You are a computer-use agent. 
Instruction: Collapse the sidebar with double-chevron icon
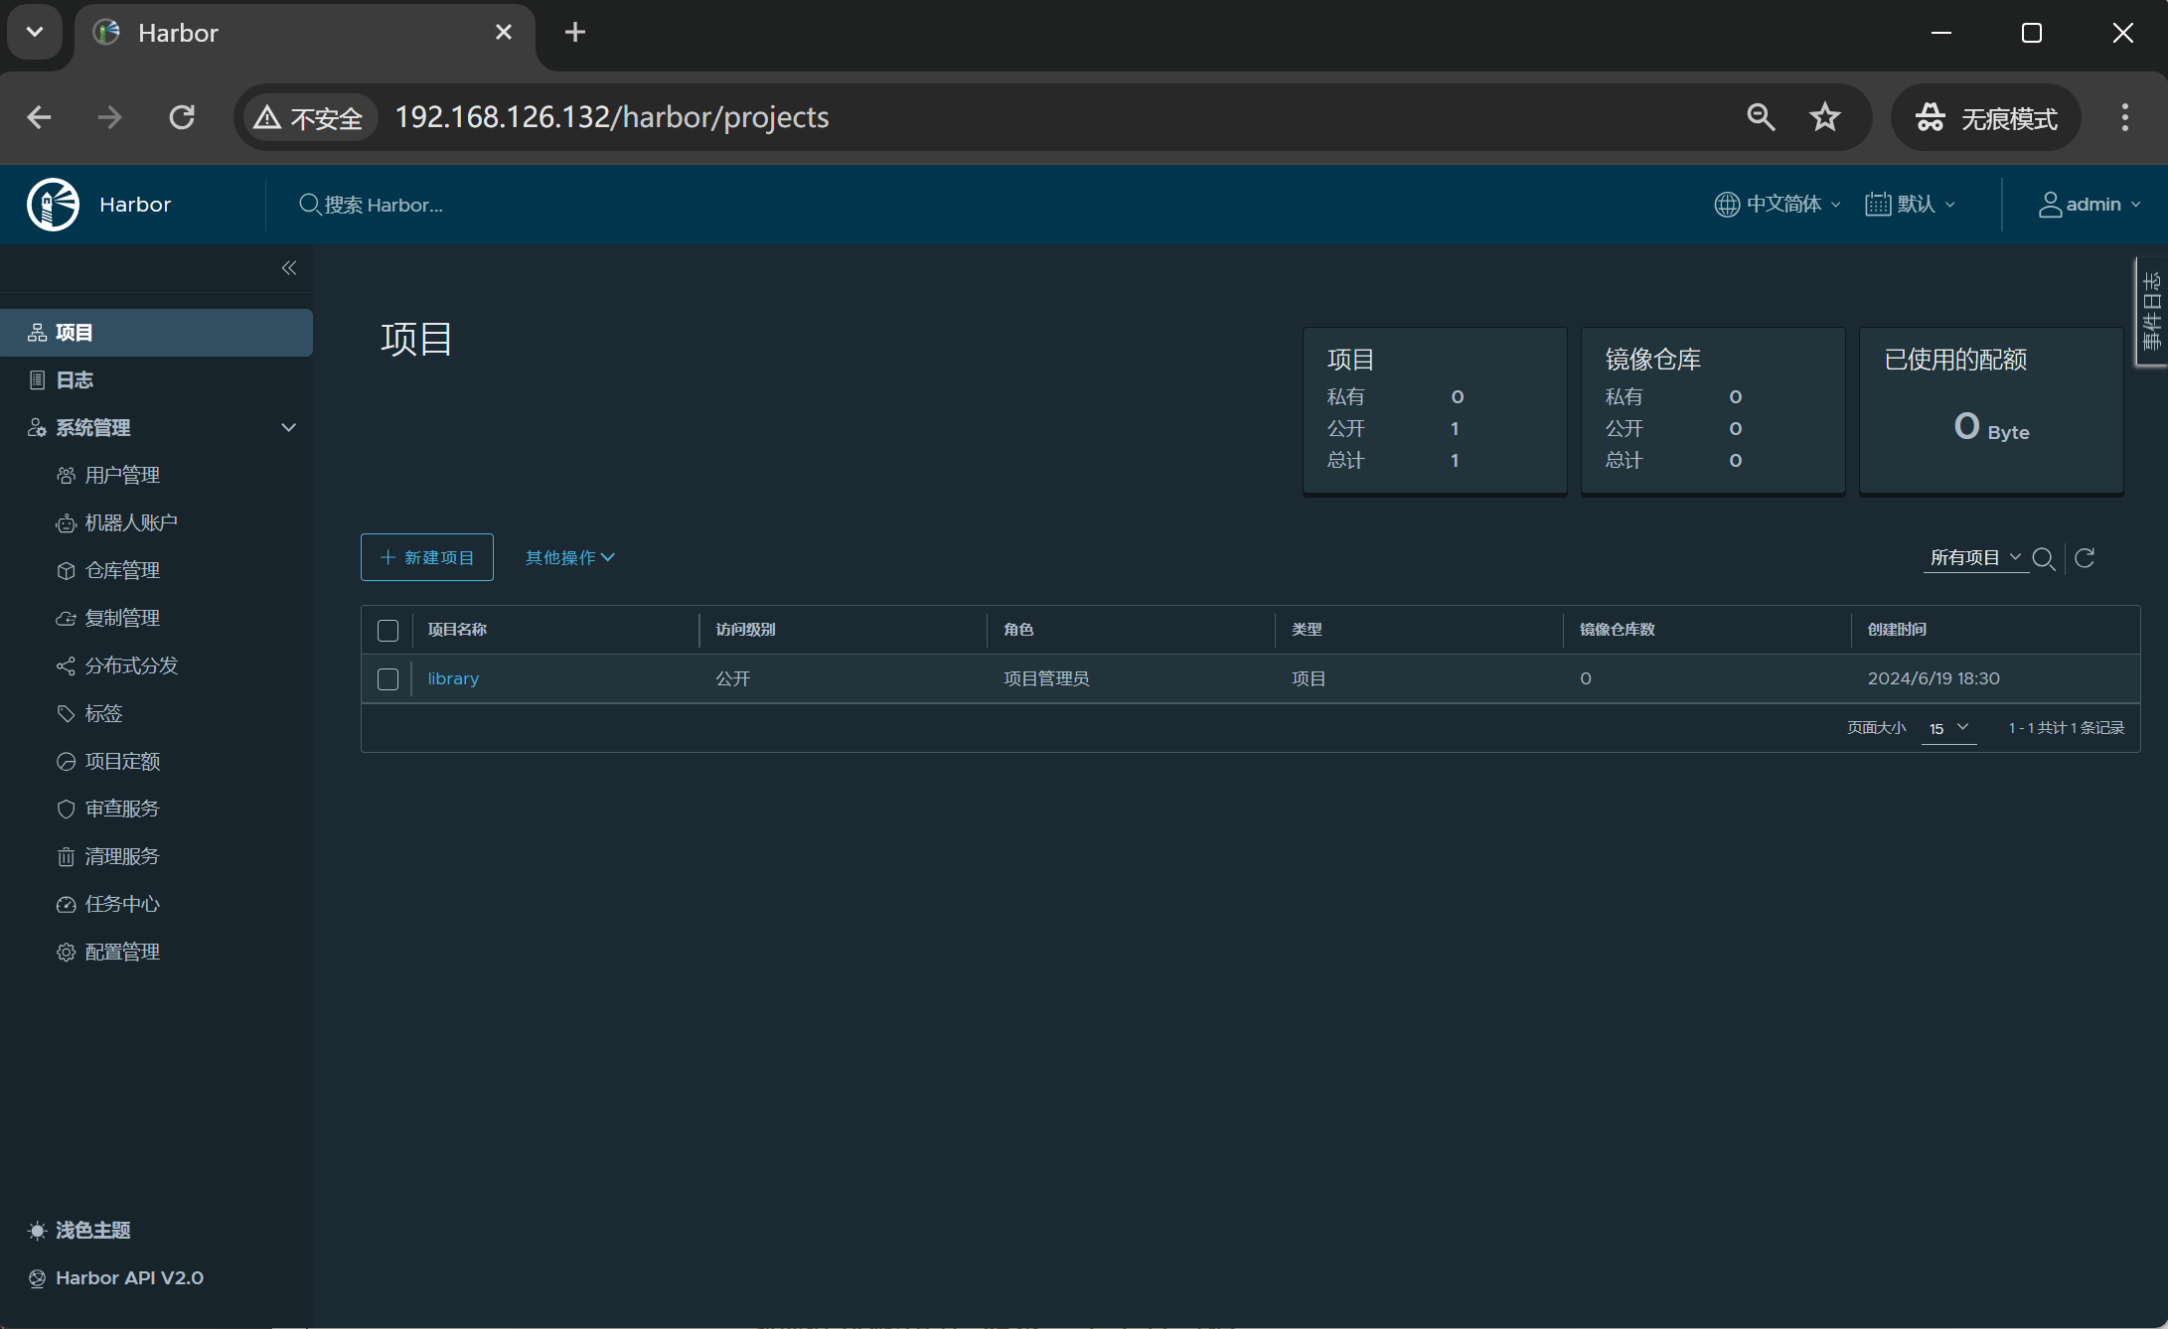click(x=288, y=268)
